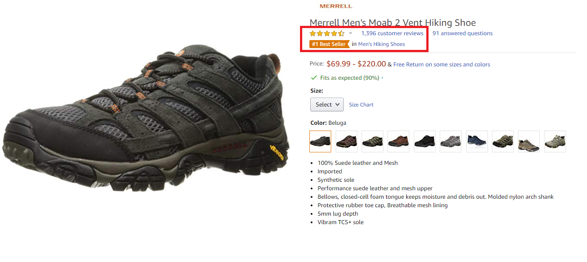Select the reddish-brown shoe color thumbnail
587x262 pixels.
pyautogui.click(x=399, y=142)
